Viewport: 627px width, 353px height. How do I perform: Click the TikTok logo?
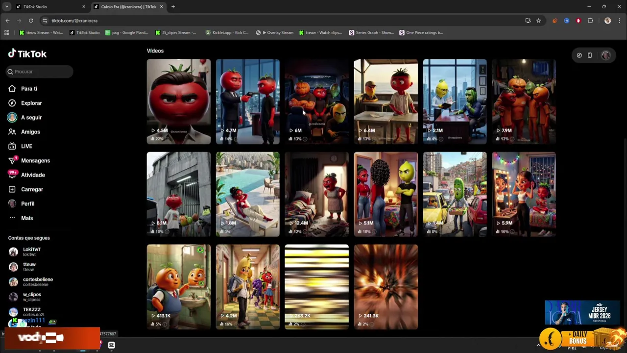click(x=27, y=54)
